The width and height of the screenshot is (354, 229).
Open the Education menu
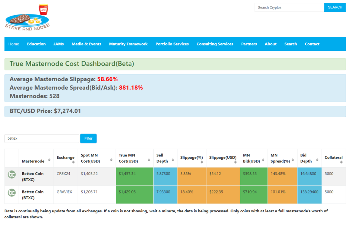(36, 44)
